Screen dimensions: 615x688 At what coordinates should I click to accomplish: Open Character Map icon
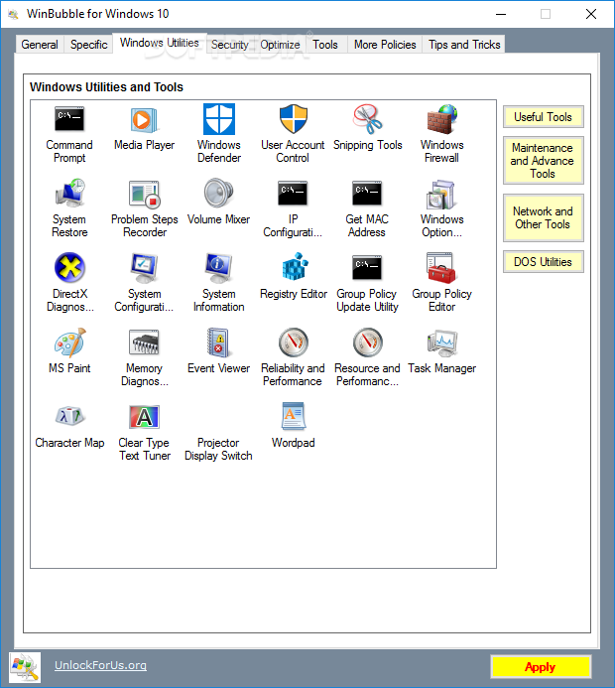tap(69, 416)
